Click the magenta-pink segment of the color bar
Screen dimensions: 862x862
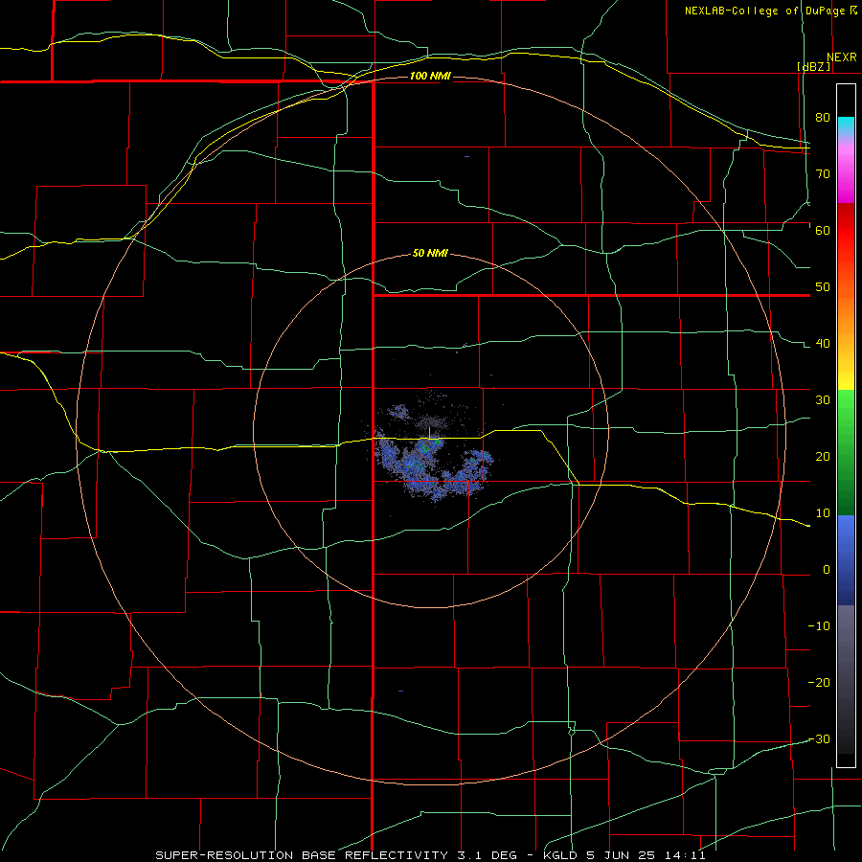point(846,173)
